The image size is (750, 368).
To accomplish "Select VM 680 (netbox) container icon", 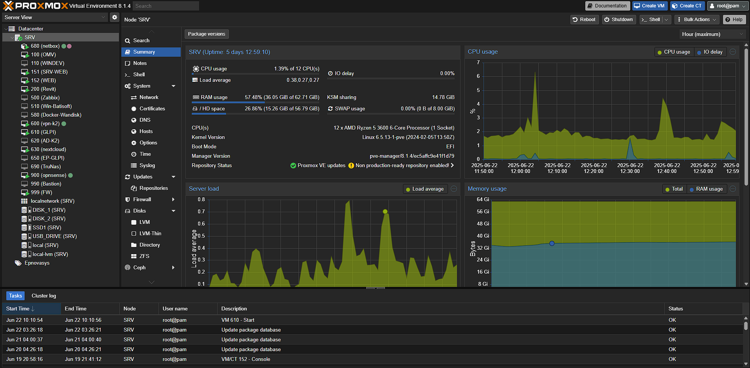I will (x=25, y=46).
